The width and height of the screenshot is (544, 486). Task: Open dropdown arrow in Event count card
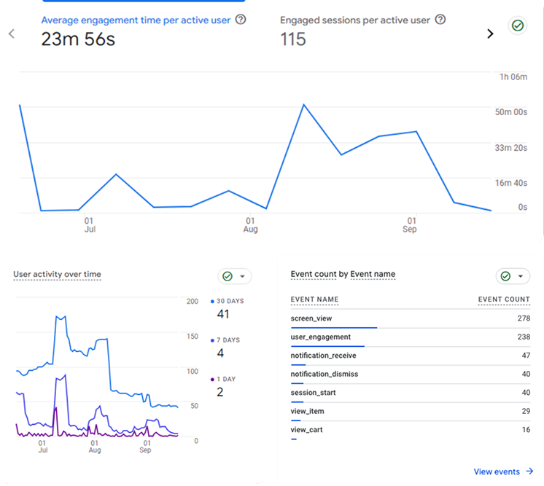pos(520,277)
